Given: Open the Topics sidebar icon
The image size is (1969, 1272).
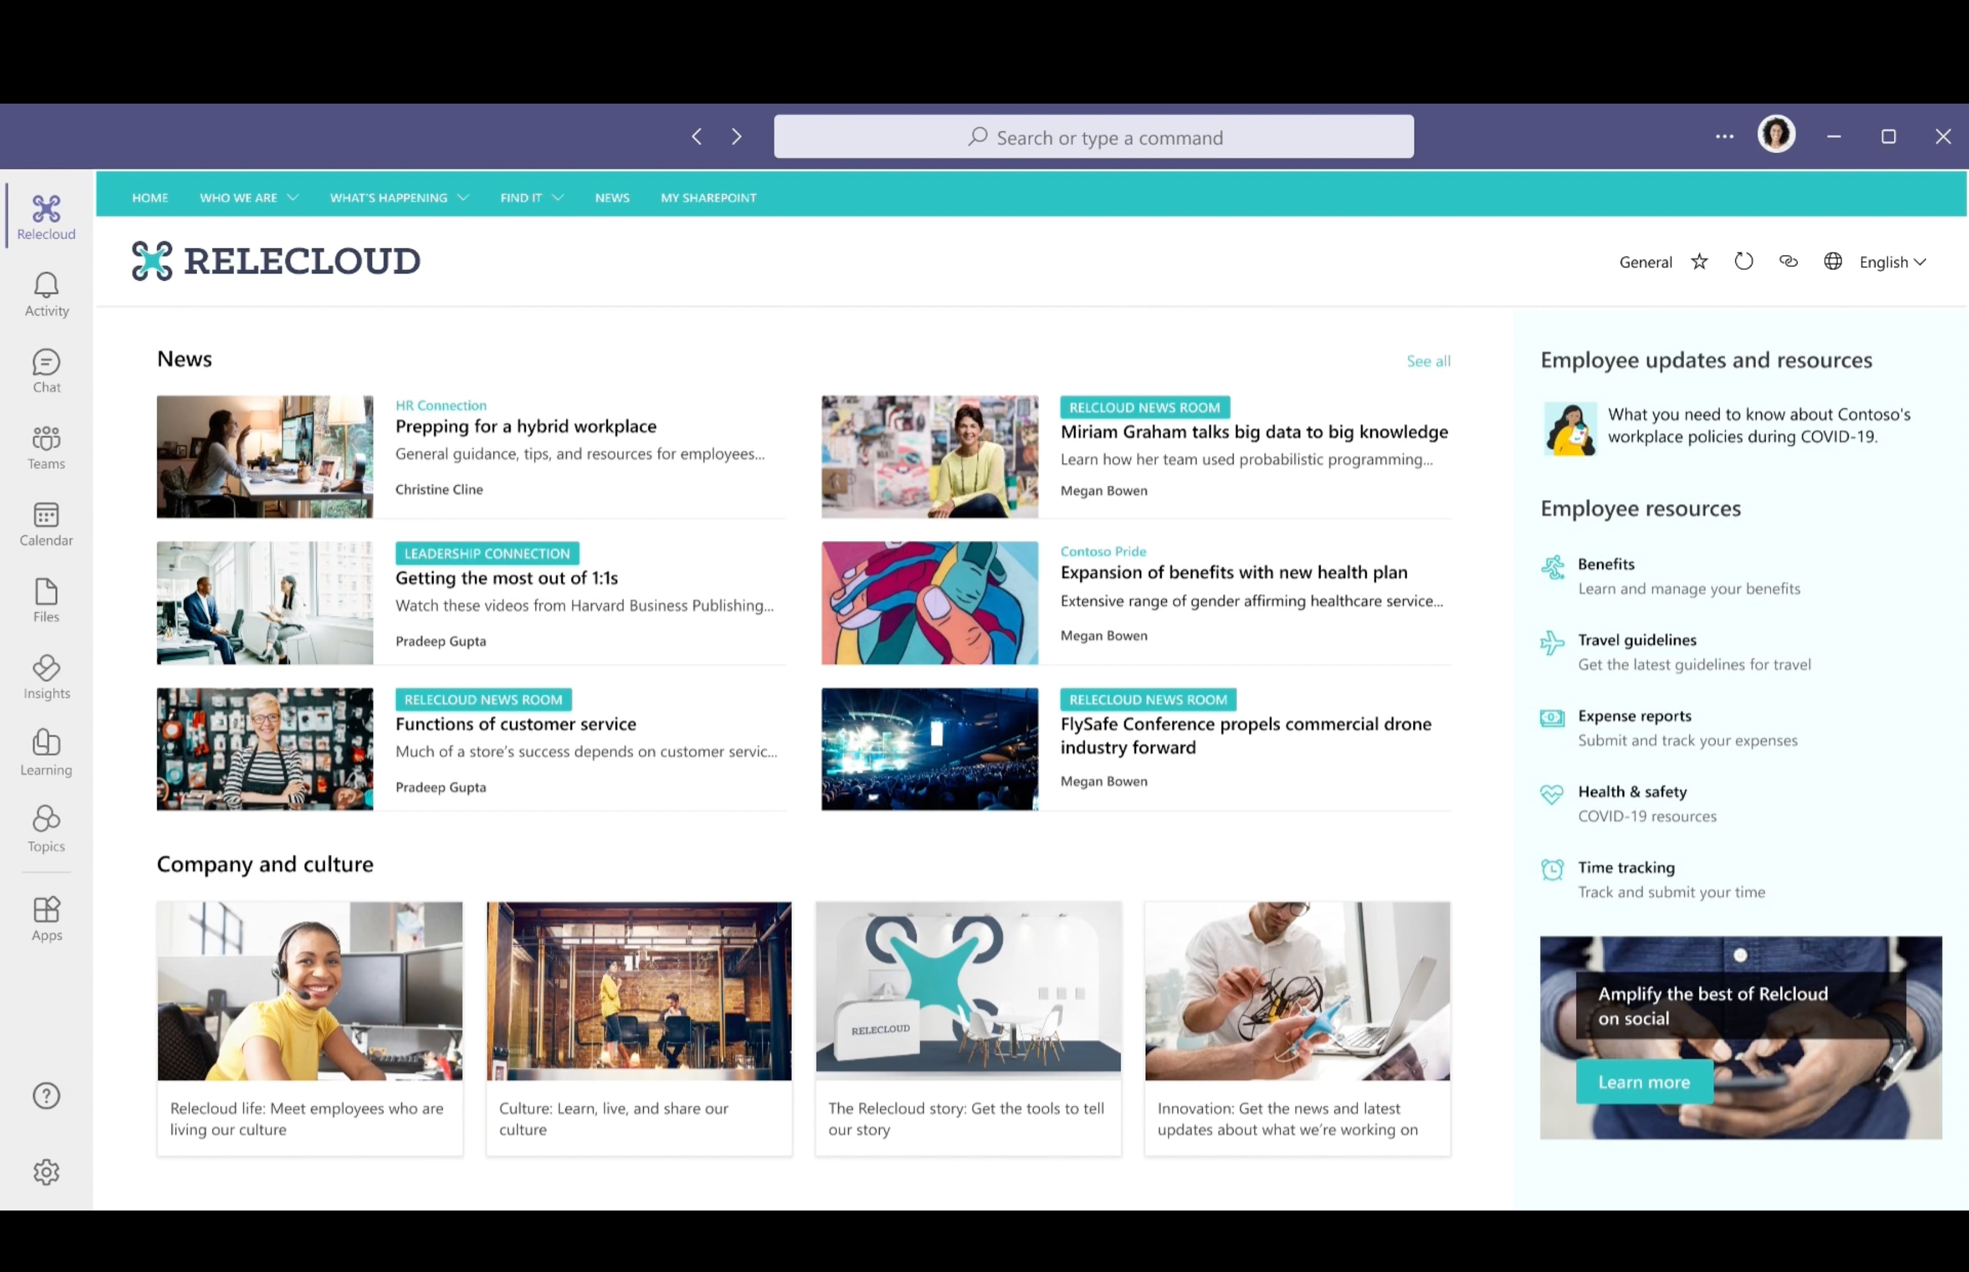Looking at the screenshot, I should pos(46,828).
